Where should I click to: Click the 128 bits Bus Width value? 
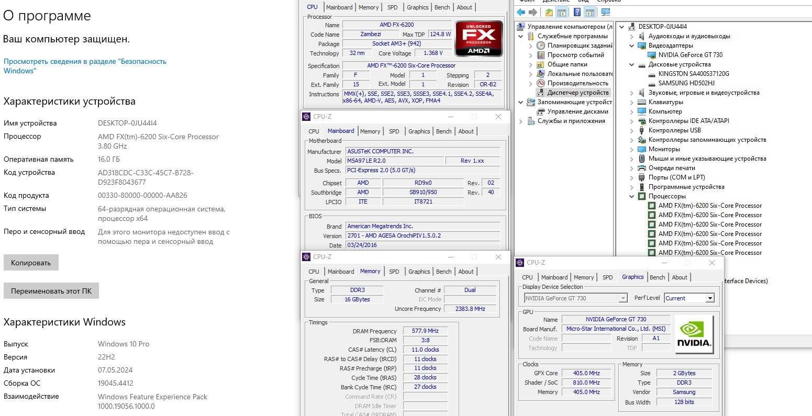tap(684, 402)
